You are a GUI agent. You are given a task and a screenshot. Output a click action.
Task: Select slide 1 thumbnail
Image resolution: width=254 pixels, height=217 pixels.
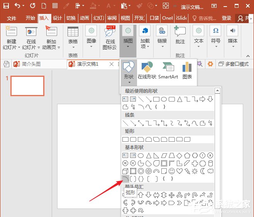pos(27,86)
